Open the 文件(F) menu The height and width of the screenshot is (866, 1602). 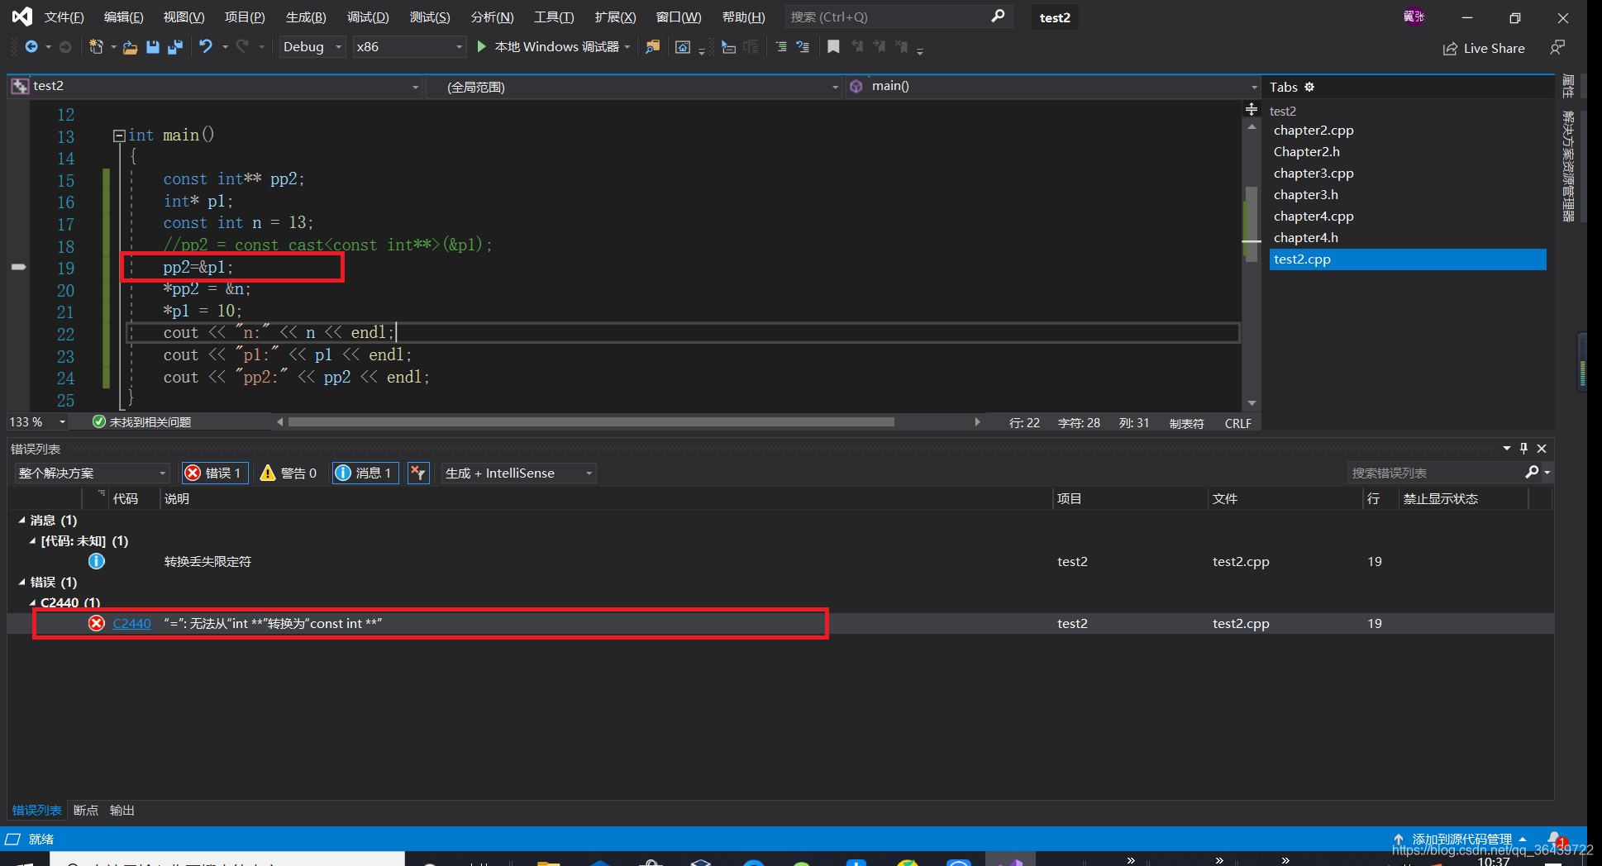tap(64, 17)
